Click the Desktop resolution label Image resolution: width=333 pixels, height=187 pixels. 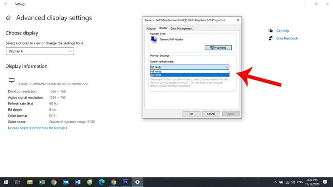[x=22, y=91]
